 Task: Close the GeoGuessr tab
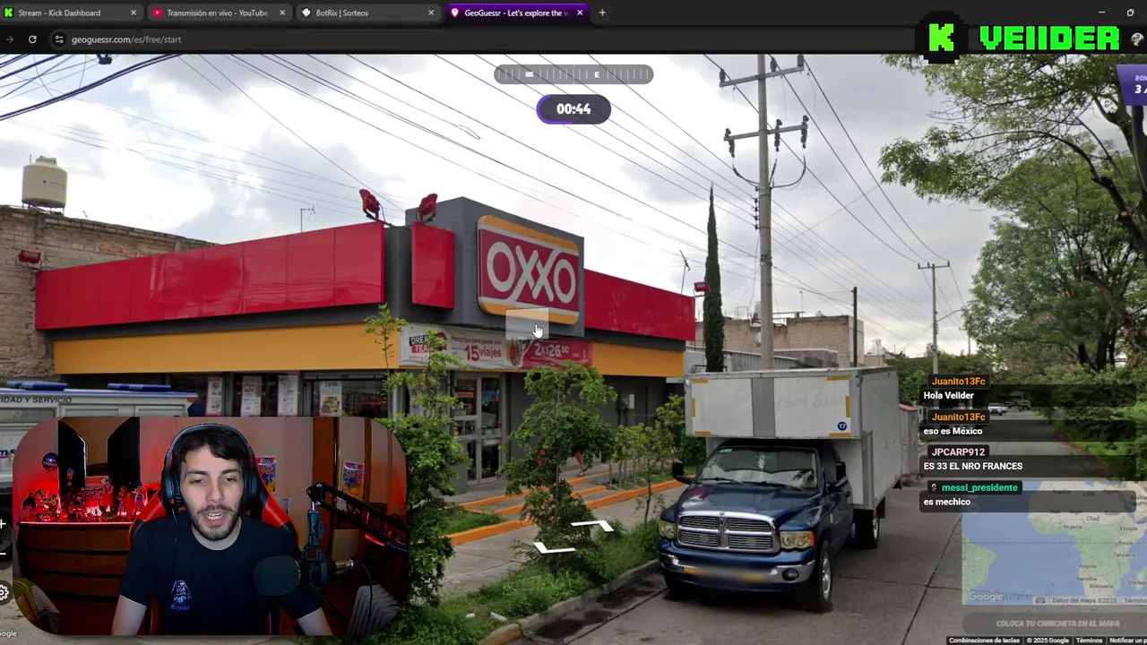click(x=580, y=13)
